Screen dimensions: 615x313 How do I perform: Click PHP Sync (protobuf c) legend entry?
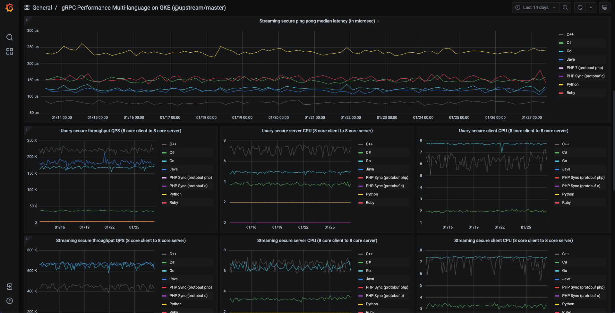pyautogui.click(x=188, y=186)
